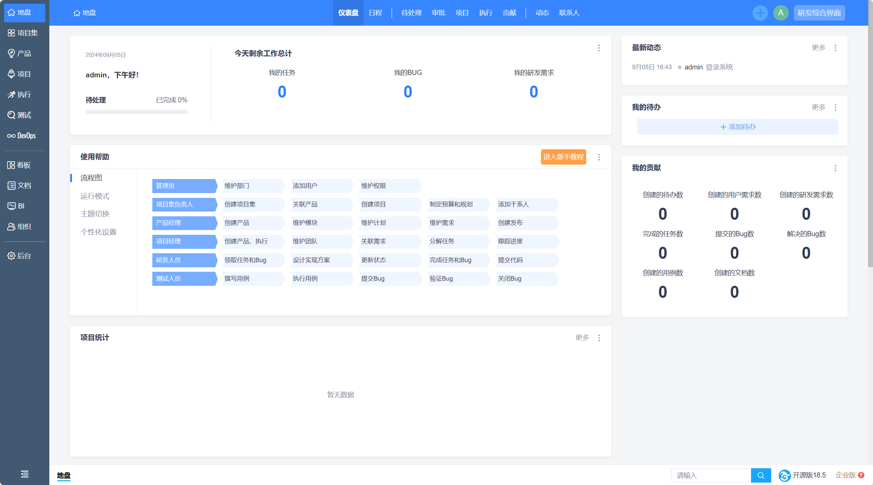Click 更多 in 最新动态 block

(819, 48)
